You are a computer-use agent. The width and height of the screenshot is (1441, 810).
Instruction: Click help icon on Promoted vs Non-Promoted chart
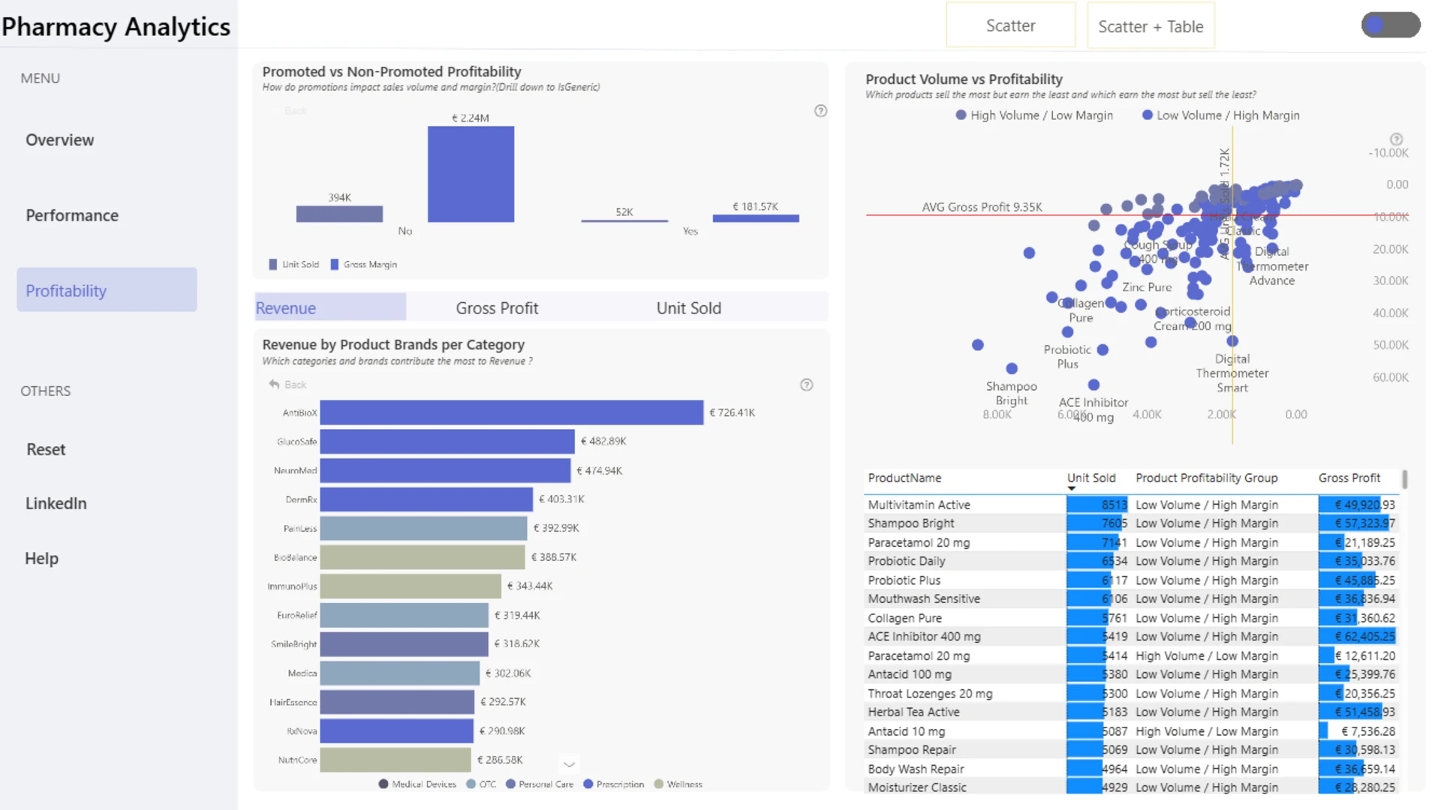click(x=820, y=111)
